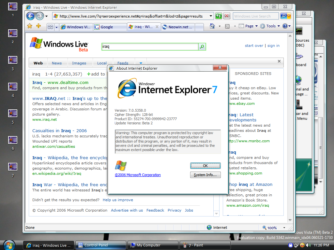The height and width of the screenshot is (250, 334).
Task: Go to the Home page icon
Action: (212, 26)
